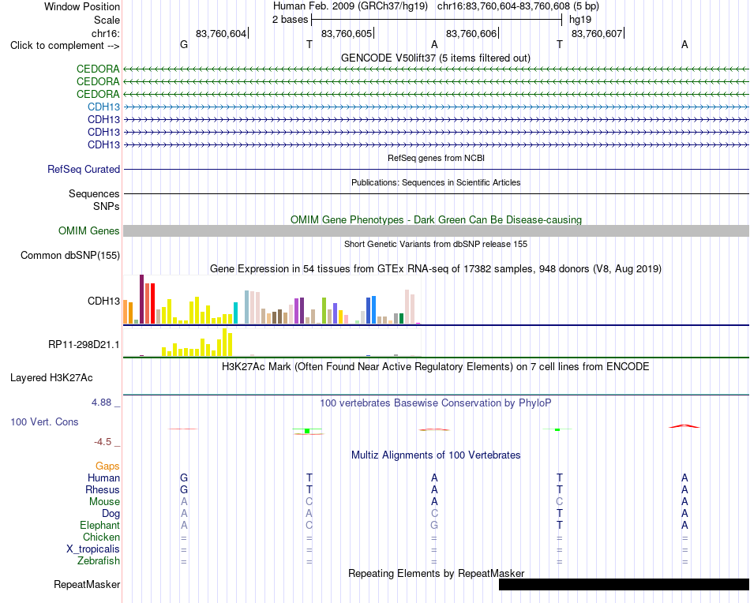Open 'Multiz Alignments of 100 Vertebrates' title

pyautogui.click(x=436, y=455)
